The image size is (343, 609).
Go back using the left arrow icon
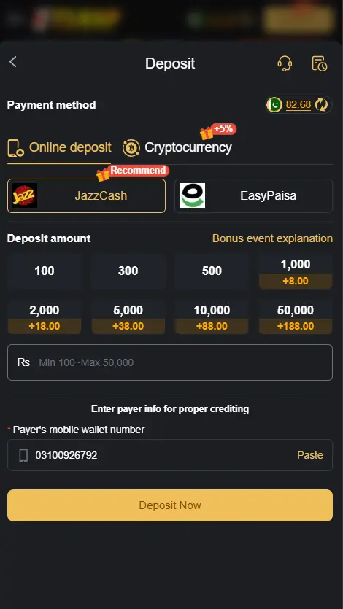click(x=13, y=62)
